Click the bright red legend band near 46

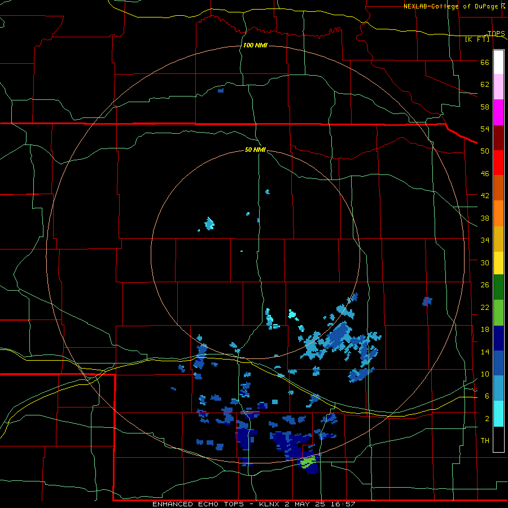498,163
